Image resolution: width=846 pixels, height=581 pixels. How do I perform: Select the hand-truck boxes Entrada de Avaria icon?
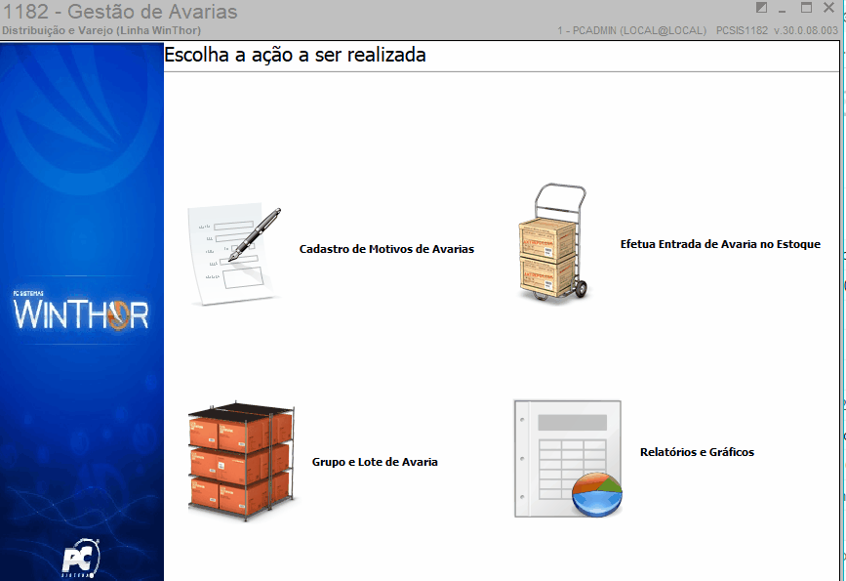pos(553,242)
